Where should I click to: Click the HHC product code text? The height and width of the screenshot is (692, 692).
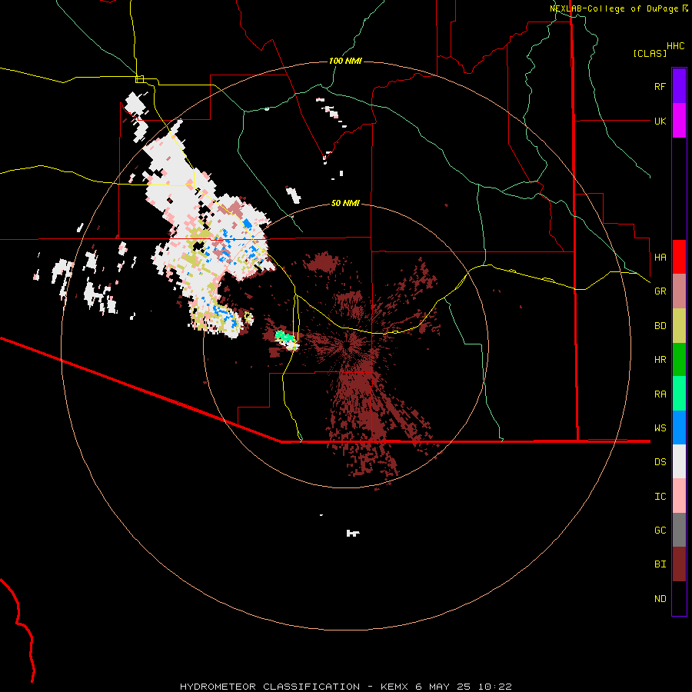pos(676,46)
